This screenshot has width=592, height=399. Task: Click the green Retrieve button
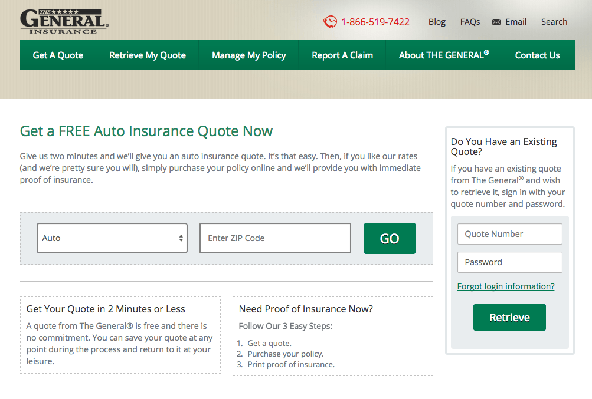[510, 318]
